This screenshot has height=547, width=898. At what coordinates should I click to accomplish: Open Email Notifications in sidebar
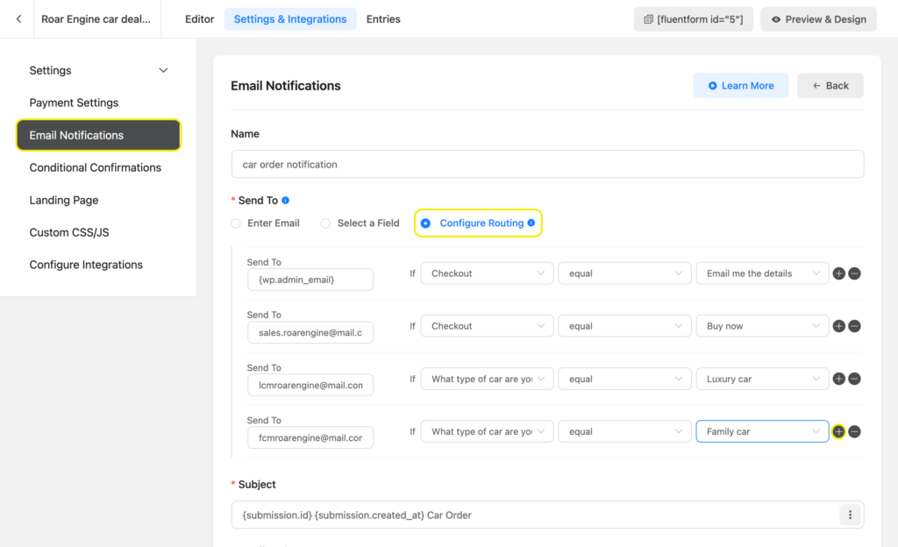98,135
